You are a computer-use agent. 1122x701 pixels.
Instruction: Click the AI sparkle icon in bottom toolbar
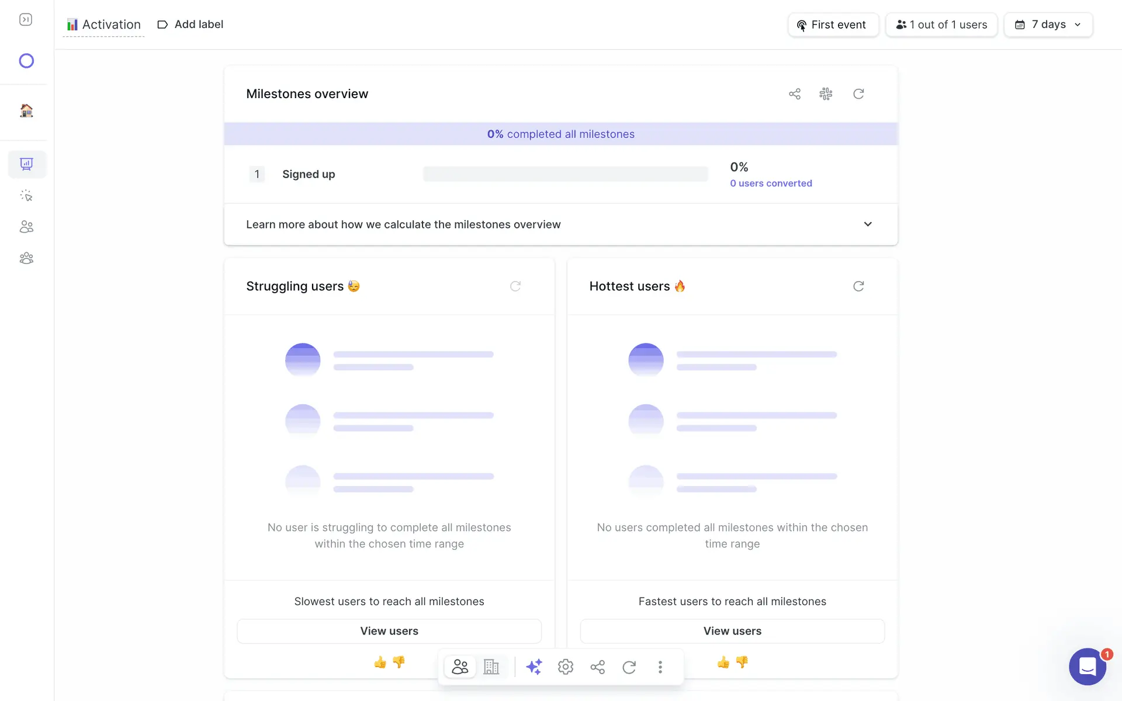point(534,667)
